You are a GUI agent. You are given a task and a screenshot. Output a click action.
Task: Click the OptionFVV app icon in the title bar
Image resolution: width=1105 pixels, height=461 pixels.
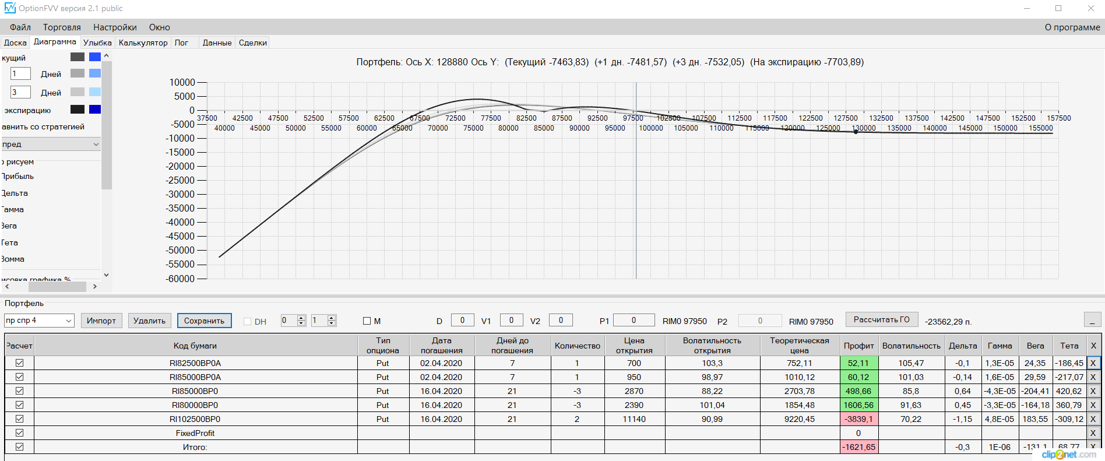(x=10, y=8)
